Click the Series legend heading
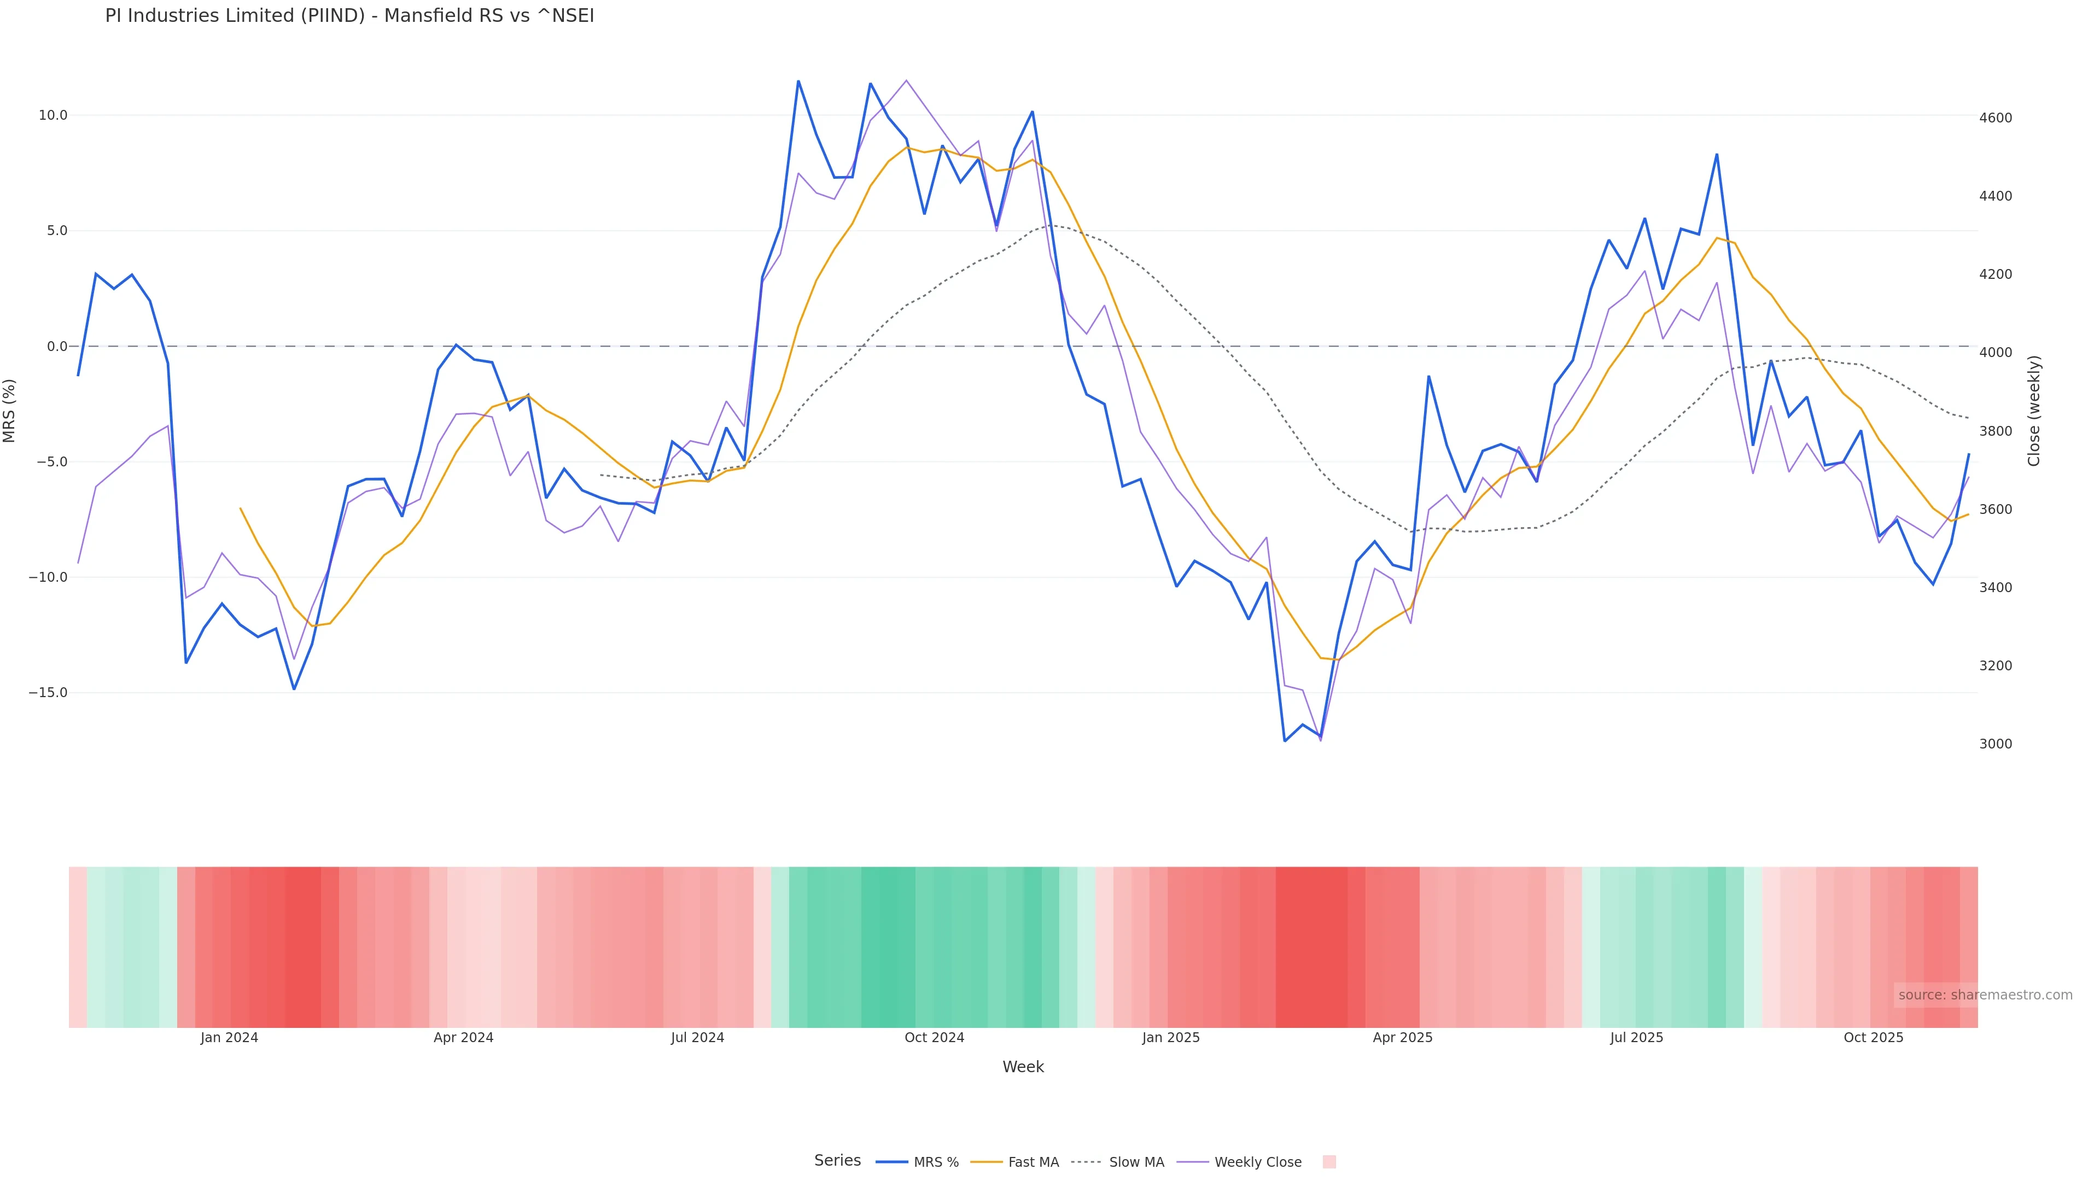Viewport: 2100px width, 1181px height. coord(837,1160)
